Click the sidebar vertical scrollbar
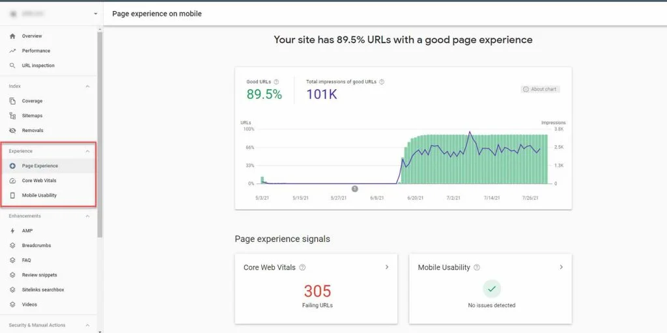Viewport: 667px width, 333px height. point(100,134)
